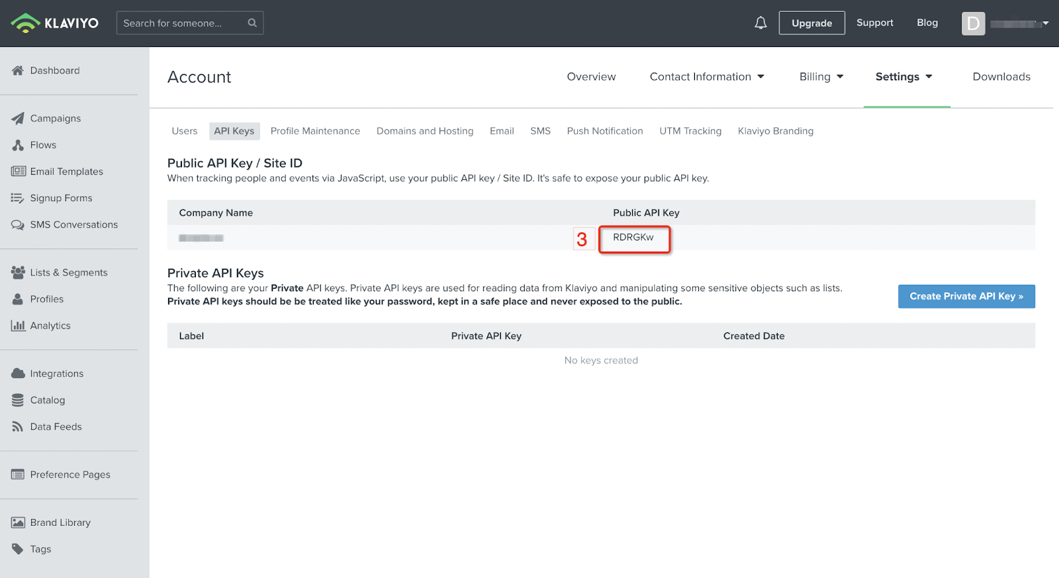This screenshot has width=1059, height=578.
Task: Open Signup Forms in sidebar
Action: [x=61, y=198]
